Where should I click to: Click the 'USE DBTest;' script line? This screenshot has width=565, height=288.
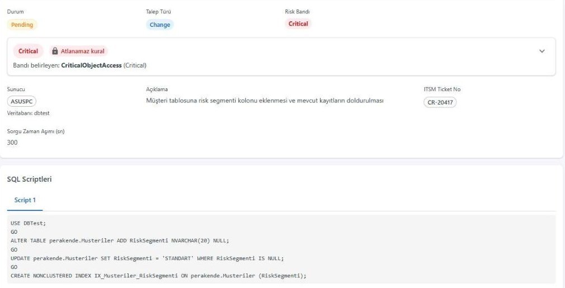[29, 223]
